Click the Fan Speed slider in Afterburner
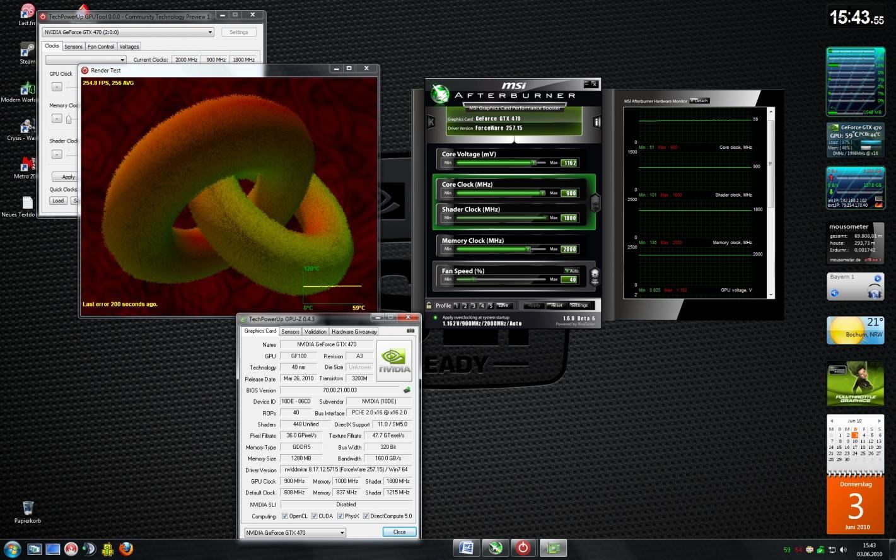 [501, 279]
